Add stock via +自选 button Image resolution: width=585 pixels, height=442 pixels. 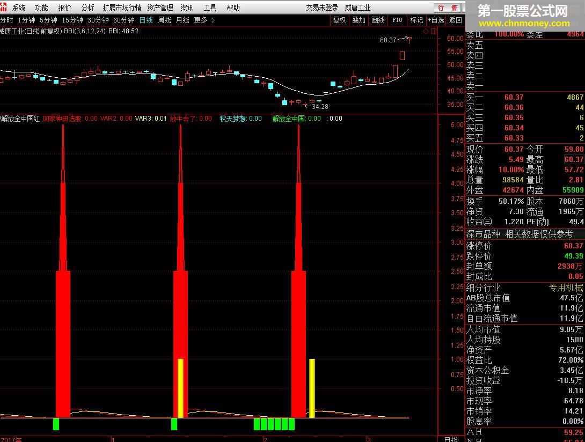click(x=436, y=20)
